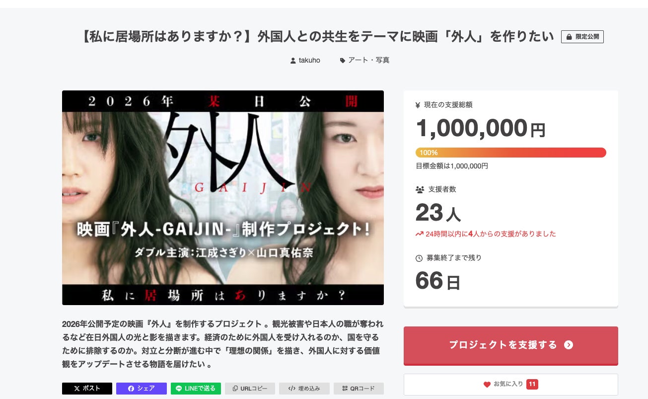Click the X logo on ポスト button

coord(76,389)
